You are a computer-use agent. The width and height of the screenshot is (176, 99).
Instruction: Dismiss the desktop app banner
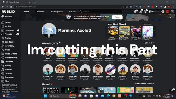170,17
